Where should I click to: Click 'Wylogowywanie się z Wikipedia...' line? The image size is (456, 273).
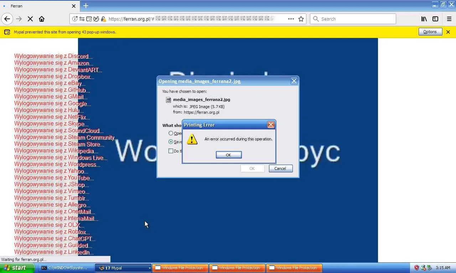(x=56, y=151)
